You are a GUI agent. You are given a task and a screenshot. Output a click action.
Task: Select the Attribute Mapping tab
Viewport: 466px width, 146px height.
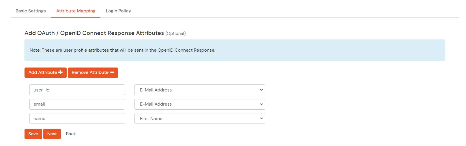pyautogui.click(x=76, y=11)
